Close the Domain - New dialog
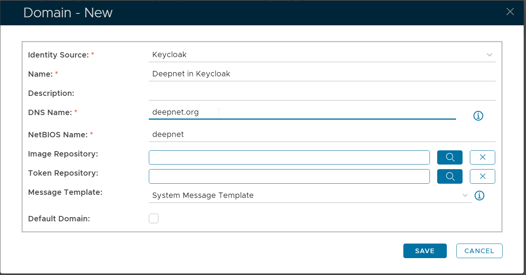 click(510, 12)
